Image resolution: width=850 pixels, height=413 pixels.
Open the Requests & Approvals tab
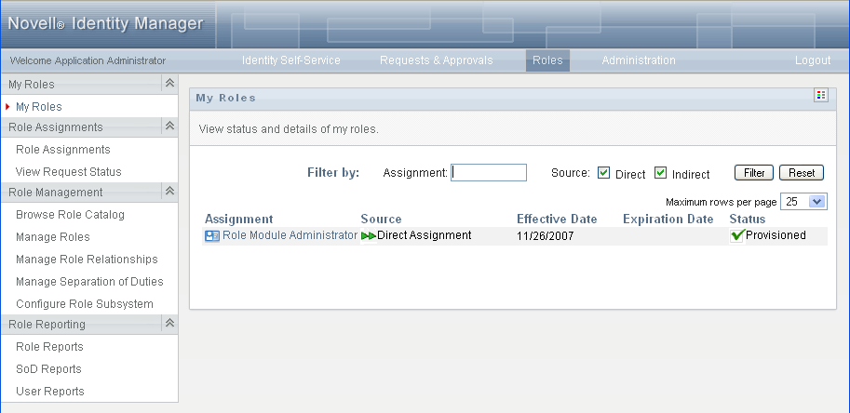tap(437, 60)
